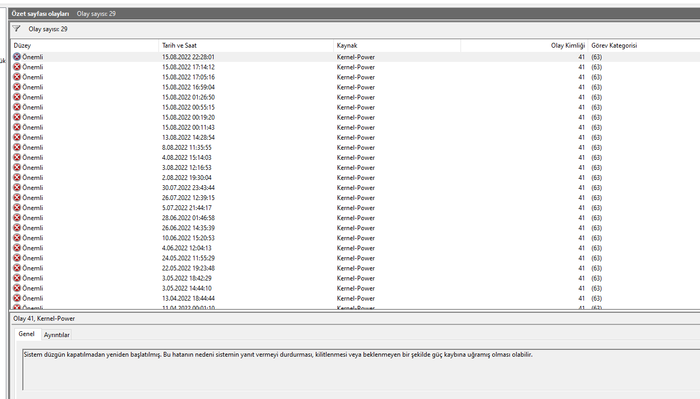The width and height of the screenshot is (700, 399).
Task: Click the error icon for event 15.08.2022 17:05:16
Action: pyautogui.click(x=17, y=77)
